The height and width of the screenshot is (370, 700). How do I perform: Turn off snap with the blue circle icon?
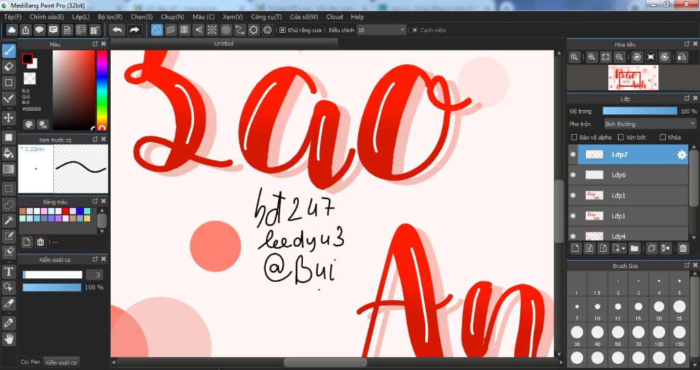point(157,30)
